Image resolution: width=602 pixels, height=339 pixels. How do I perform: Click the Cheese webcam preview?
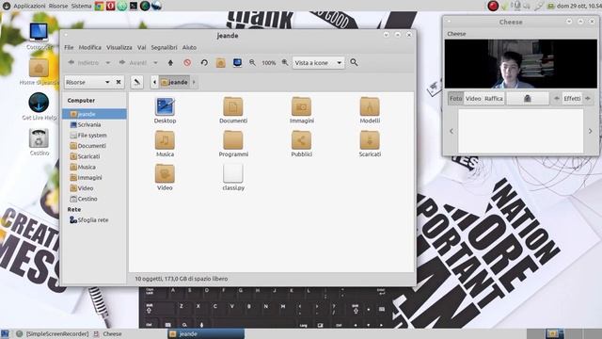(x=520, y=64)
